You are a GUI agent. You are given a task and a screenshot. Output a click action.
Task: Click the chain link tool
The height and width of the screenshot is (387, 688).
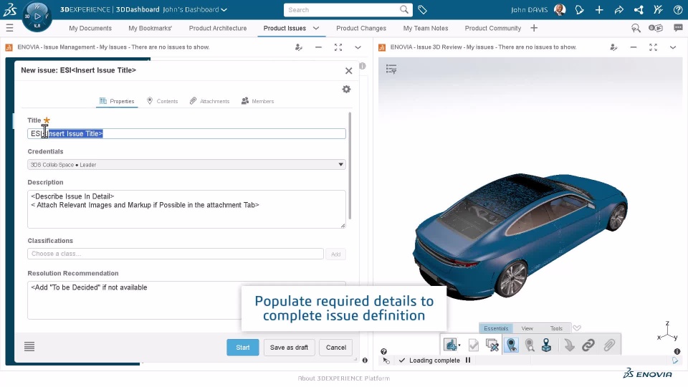pyautogui.click(x=588, y=345)
